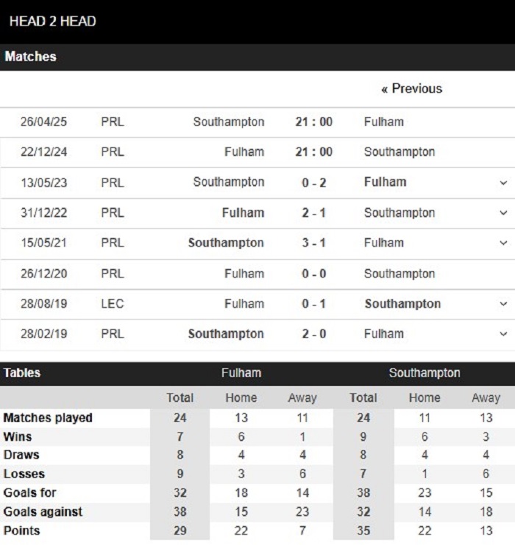
Task: Select the 22/12/24 Fulham home team name
Action: point(244,152)
